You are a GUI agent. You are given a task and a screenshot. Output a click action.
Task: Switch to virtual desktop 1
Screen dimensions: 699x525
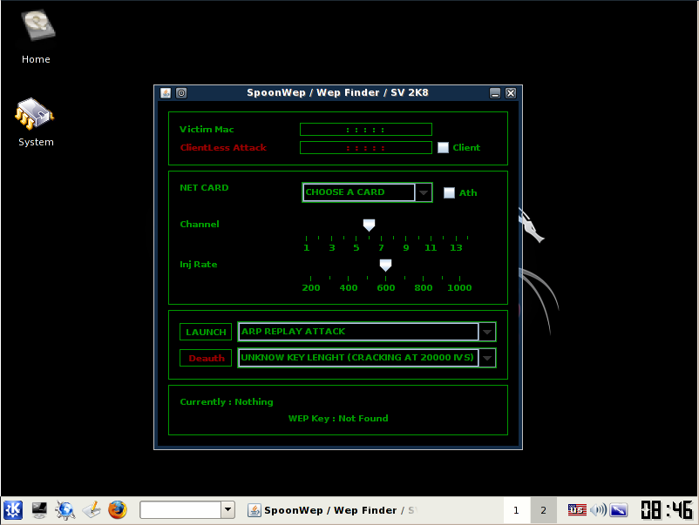click(516, 510)
